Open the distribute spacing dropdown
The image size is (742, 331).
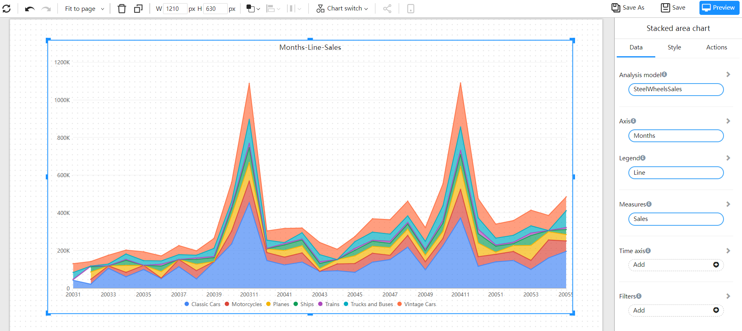294,8
